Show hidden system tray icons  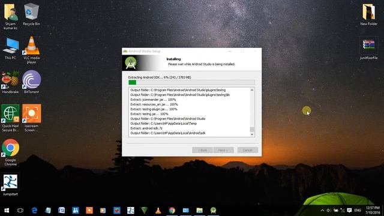coord(322,211)
